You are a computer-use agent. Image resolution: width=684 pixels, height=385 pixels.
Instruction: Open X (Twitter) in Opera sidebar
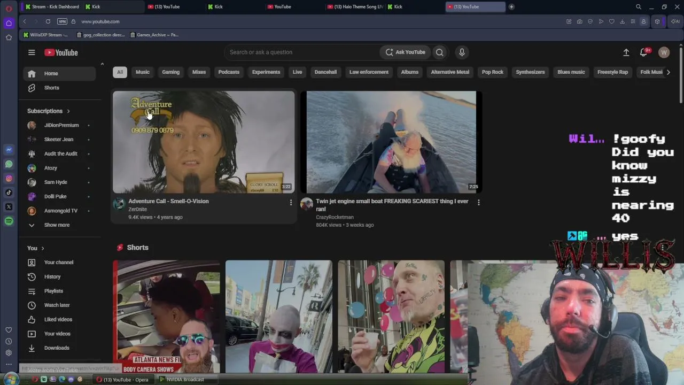pos(9,207)
